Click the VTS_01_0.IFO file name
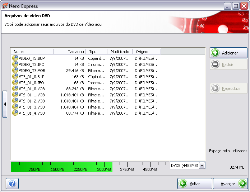This screenshot has width=250, height=192. 31,83
